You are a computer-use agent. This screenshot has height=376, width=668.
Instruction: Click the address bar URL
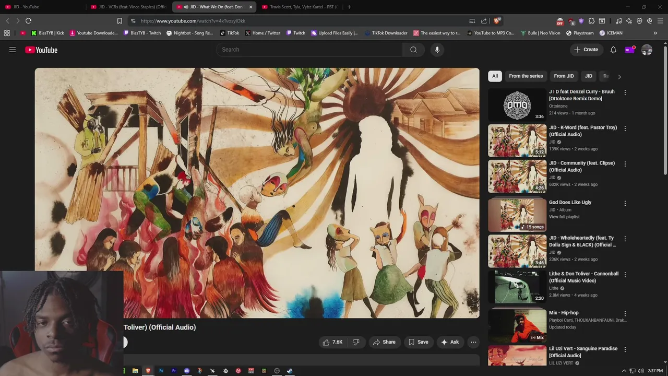[193, 21]
